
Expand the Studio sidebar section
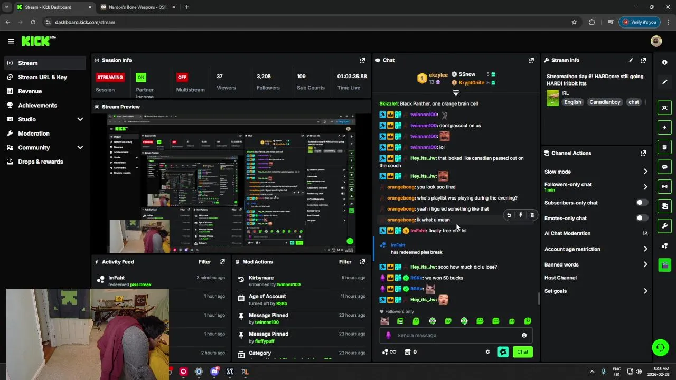coord(80,119)
